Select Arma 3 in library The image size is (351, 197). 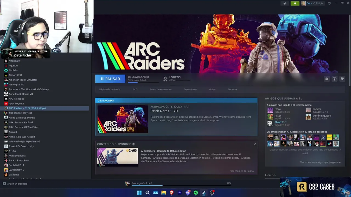coord(13,132)
